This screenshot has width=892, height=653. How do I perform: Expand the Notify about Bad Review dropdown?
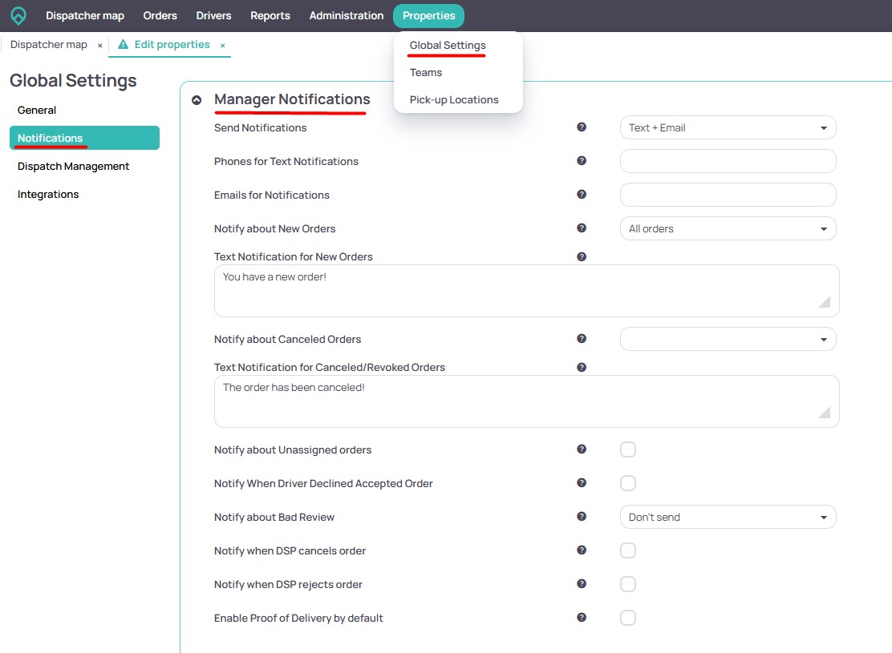[x=728, y=517]
